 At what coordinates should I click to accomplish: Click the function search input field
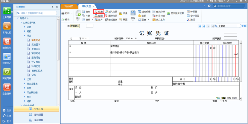pyautogui.click(x=36, y=13)
